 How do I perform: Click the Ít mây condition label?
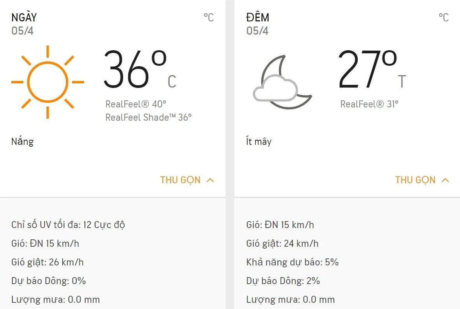pos(258,141)
